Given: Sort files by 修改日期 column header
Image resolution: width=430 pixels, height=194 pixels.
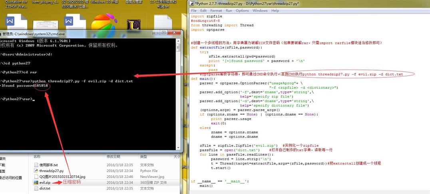Looking at the screenshot, I should tap(113, 157).
